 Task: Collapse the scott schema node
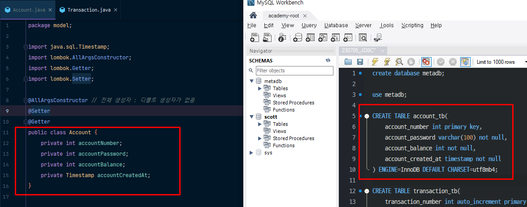tap(252, 117)
